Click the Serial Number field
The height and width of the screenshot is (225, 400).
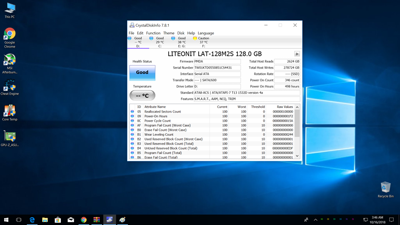click(217, 67)
